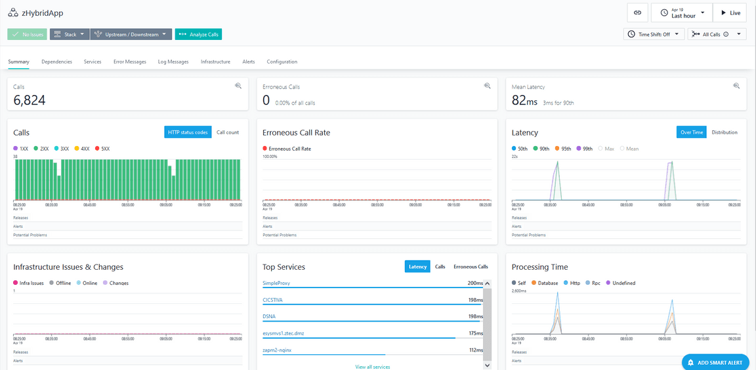Open Upstream / Downstream dropdown
756x370 pixels.
pyautogui.click(x=131, y=34)
